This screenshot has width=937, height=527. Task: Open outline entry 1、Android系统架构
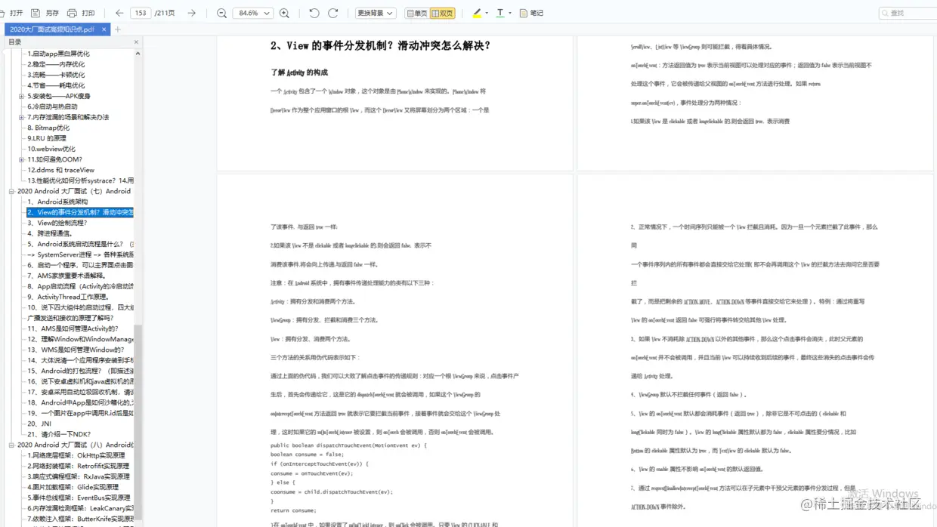point(57,202)
